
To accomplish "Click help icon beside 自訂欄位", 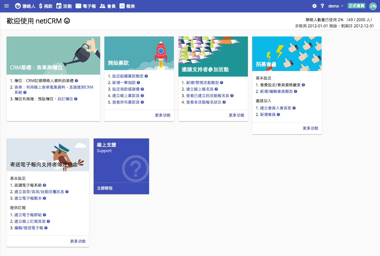I will pyautogui.click(x=76, y=99).
